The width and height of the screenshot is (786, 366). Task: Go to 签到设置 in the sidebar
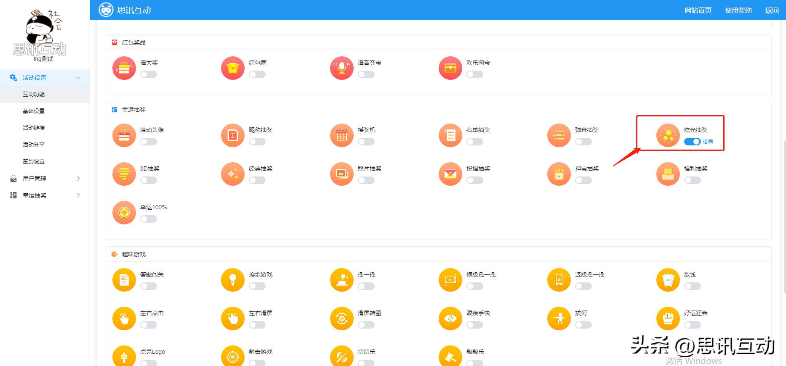34,161
